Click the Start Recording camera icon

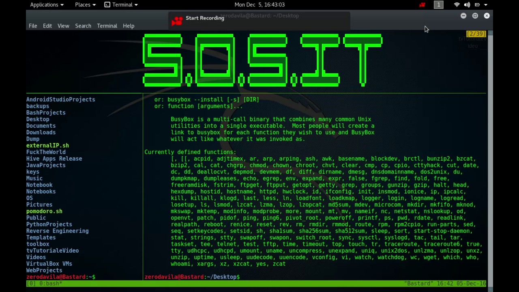[x=177, y=20]
